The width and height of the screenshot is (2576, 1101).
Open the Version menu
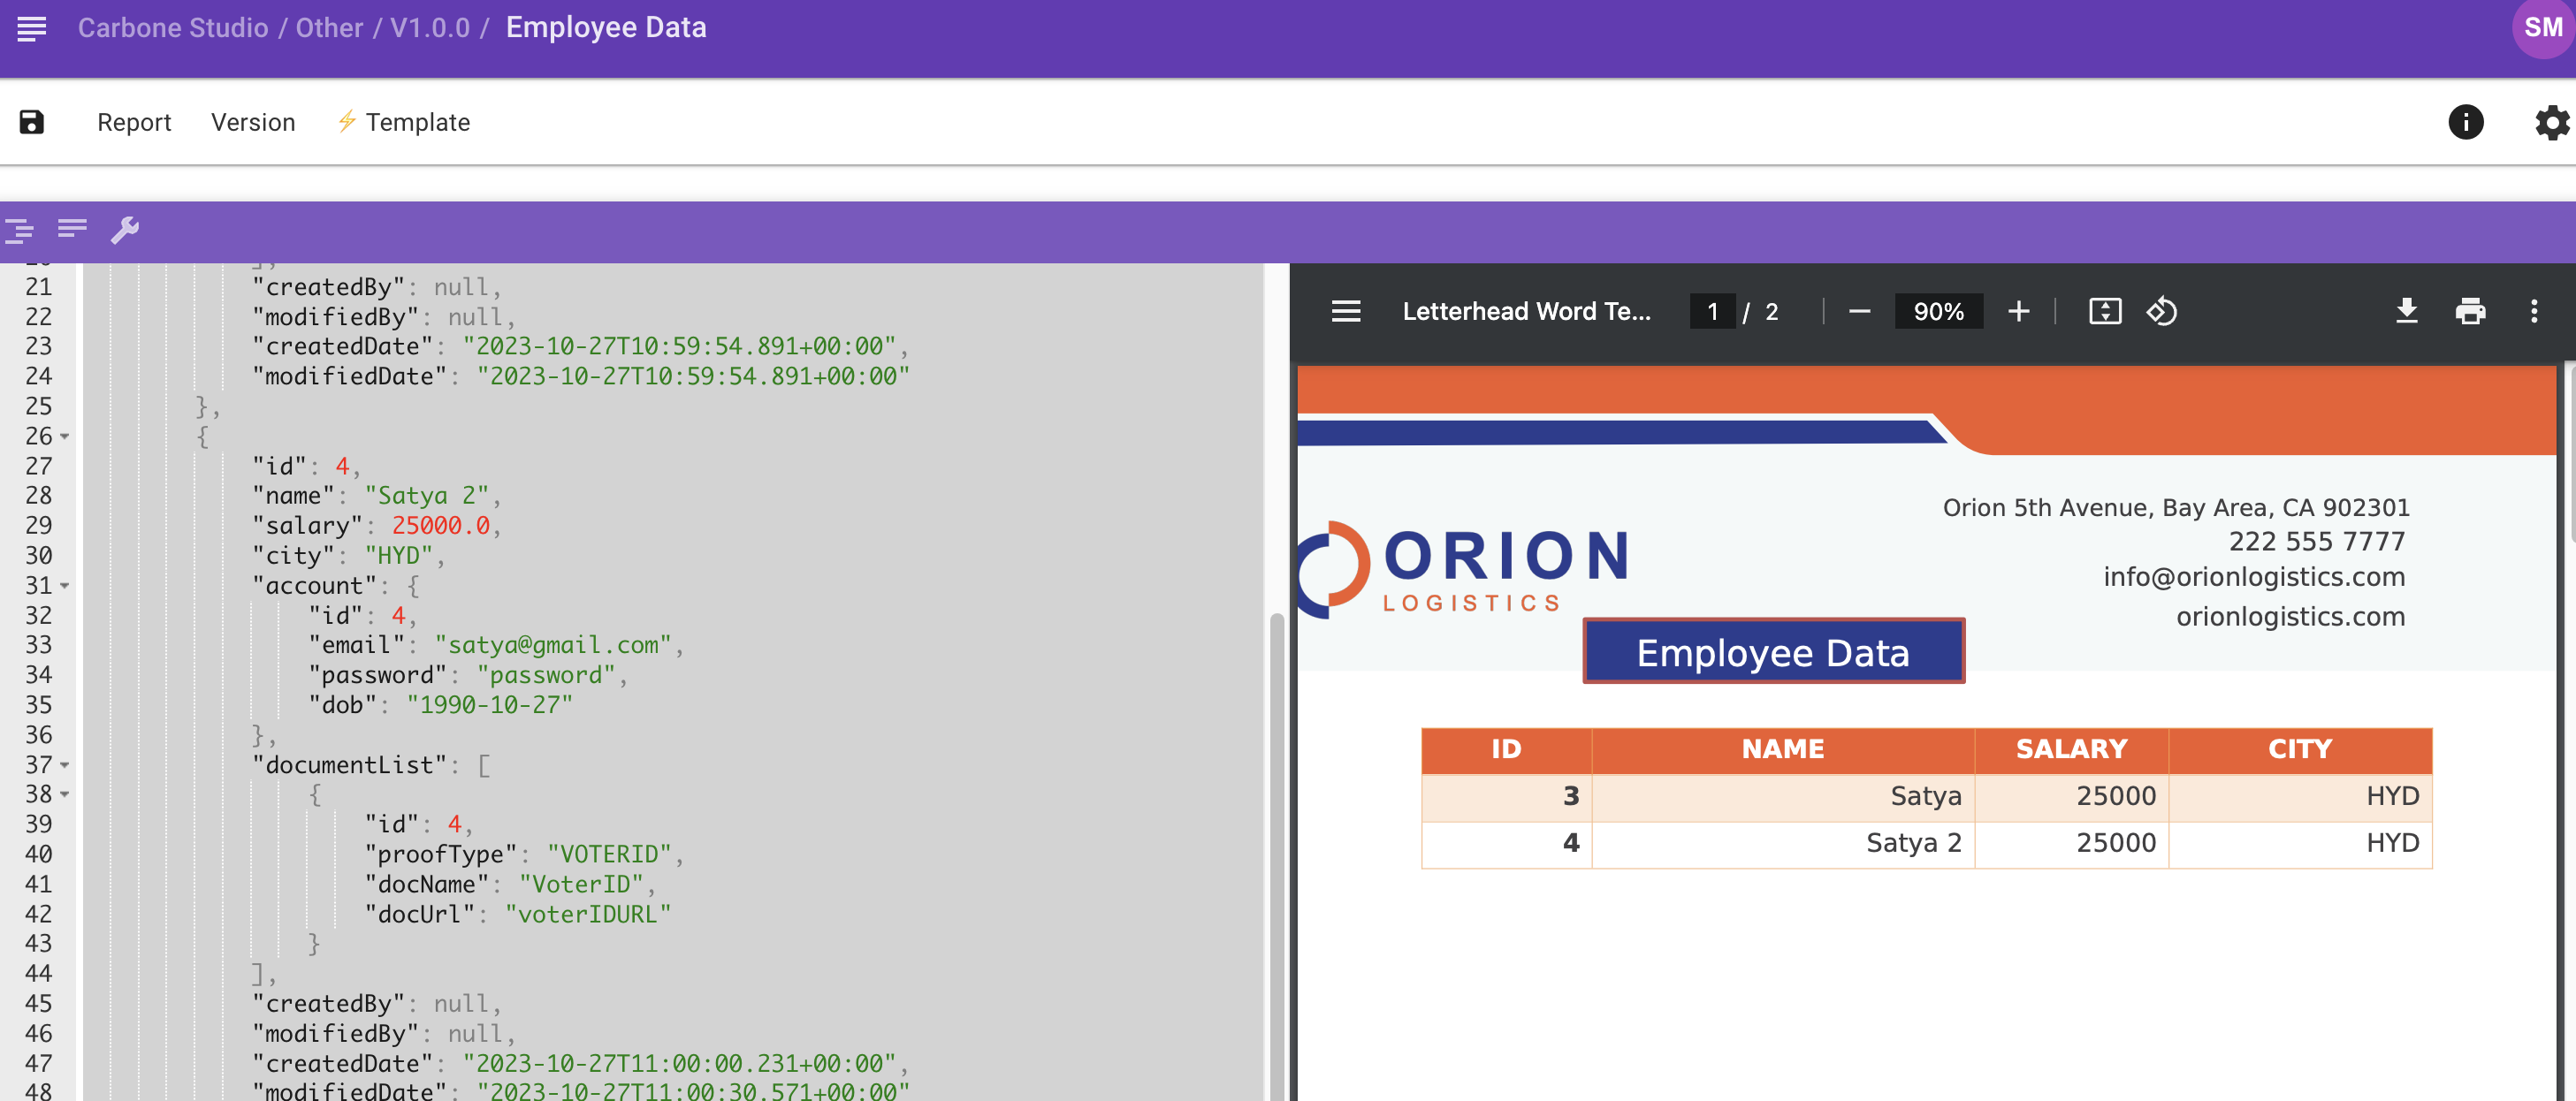tap(253, 122)
